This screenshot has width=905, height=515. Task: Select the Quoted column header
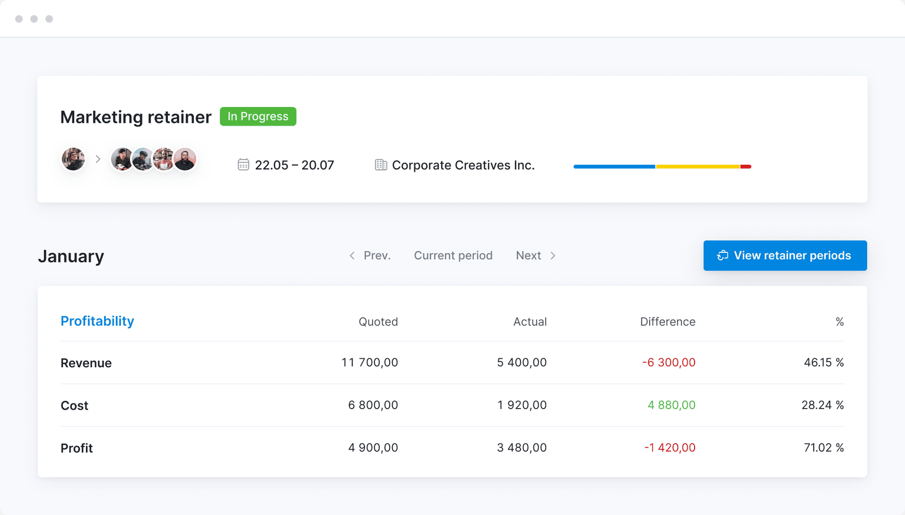click(378, 321)
